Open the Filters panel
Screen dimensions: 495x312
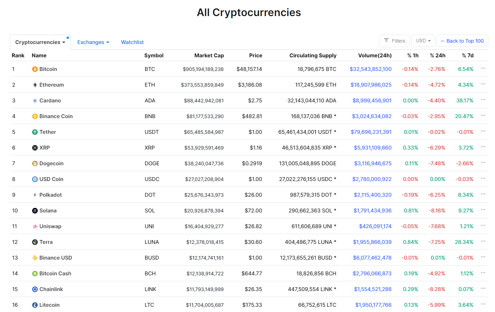394,41
